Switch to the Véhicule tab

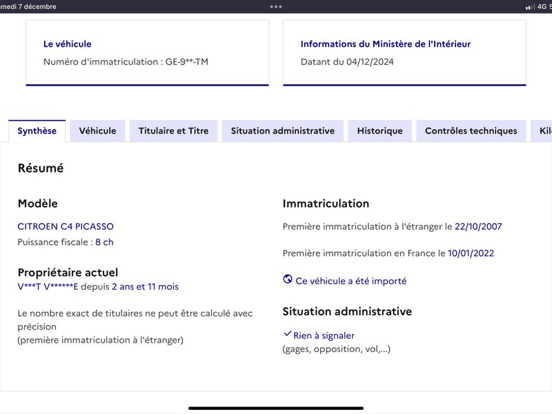(x=97, y=131)
